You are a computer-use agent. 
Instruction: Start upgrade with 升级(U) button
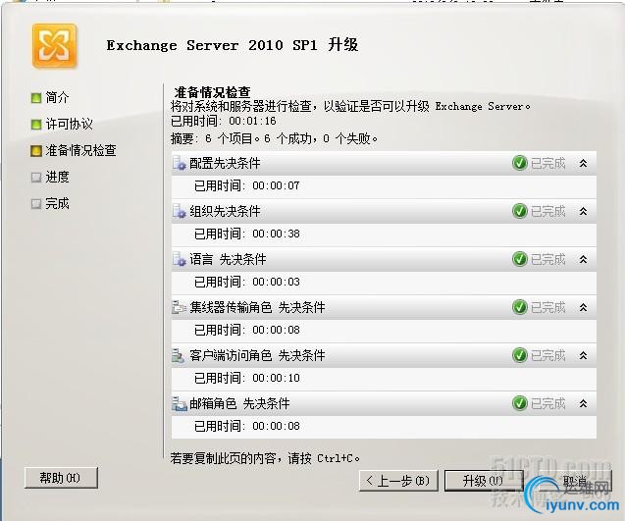click(483, 481)
